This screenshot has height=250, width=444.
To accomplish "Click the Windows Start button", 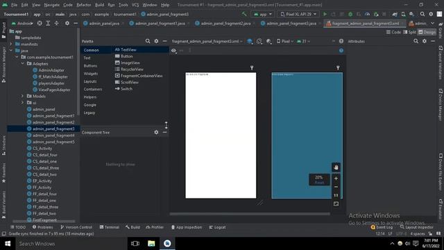I will (x=8, y=244).
